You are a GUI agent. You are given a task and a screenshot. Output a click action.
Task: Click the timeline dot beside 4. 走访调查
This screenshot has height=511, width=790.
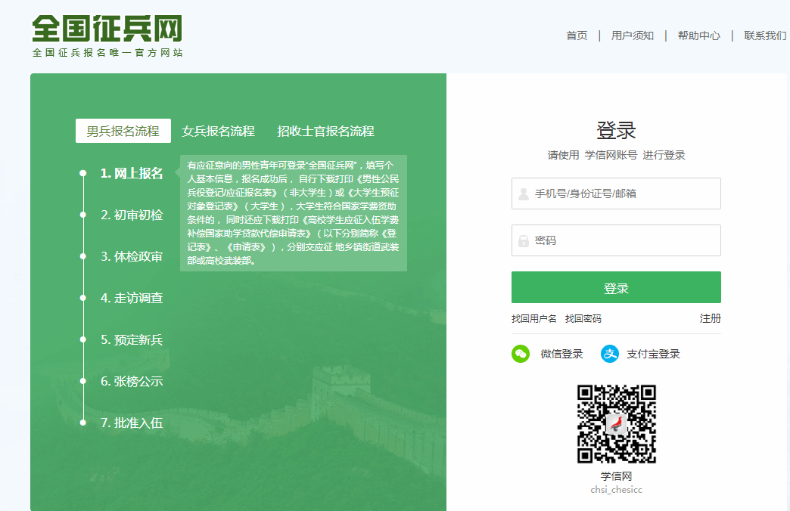(83, 298)
